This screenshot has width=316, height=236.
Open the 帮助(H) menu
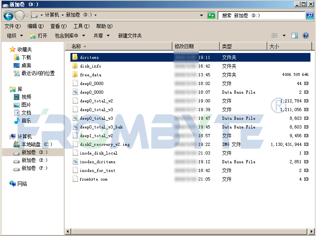104,26
